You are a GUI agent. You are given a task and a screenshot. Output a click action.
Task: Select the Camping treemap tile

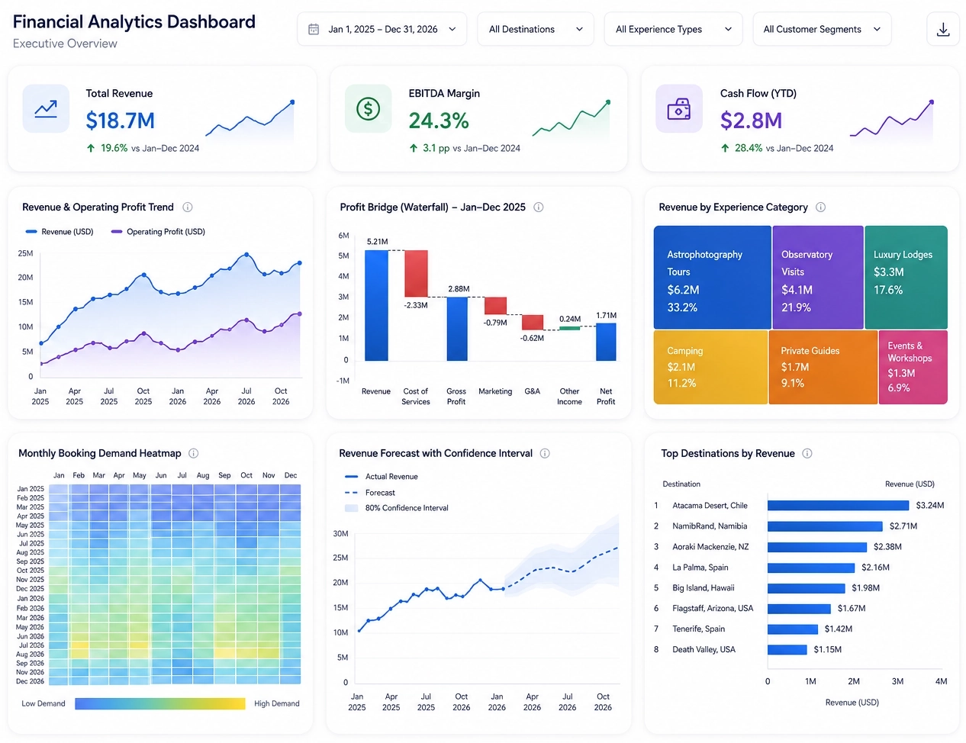click(x=710, y=367)
